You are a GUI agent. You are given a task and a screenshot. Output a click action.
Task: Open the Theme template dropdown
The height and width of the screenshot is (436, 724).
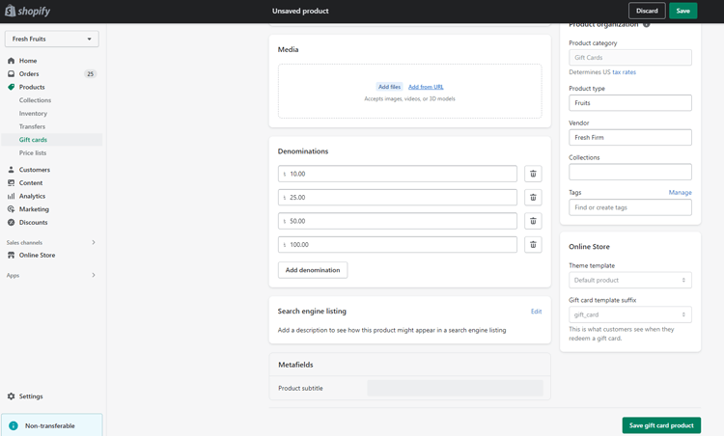point(630,280)
